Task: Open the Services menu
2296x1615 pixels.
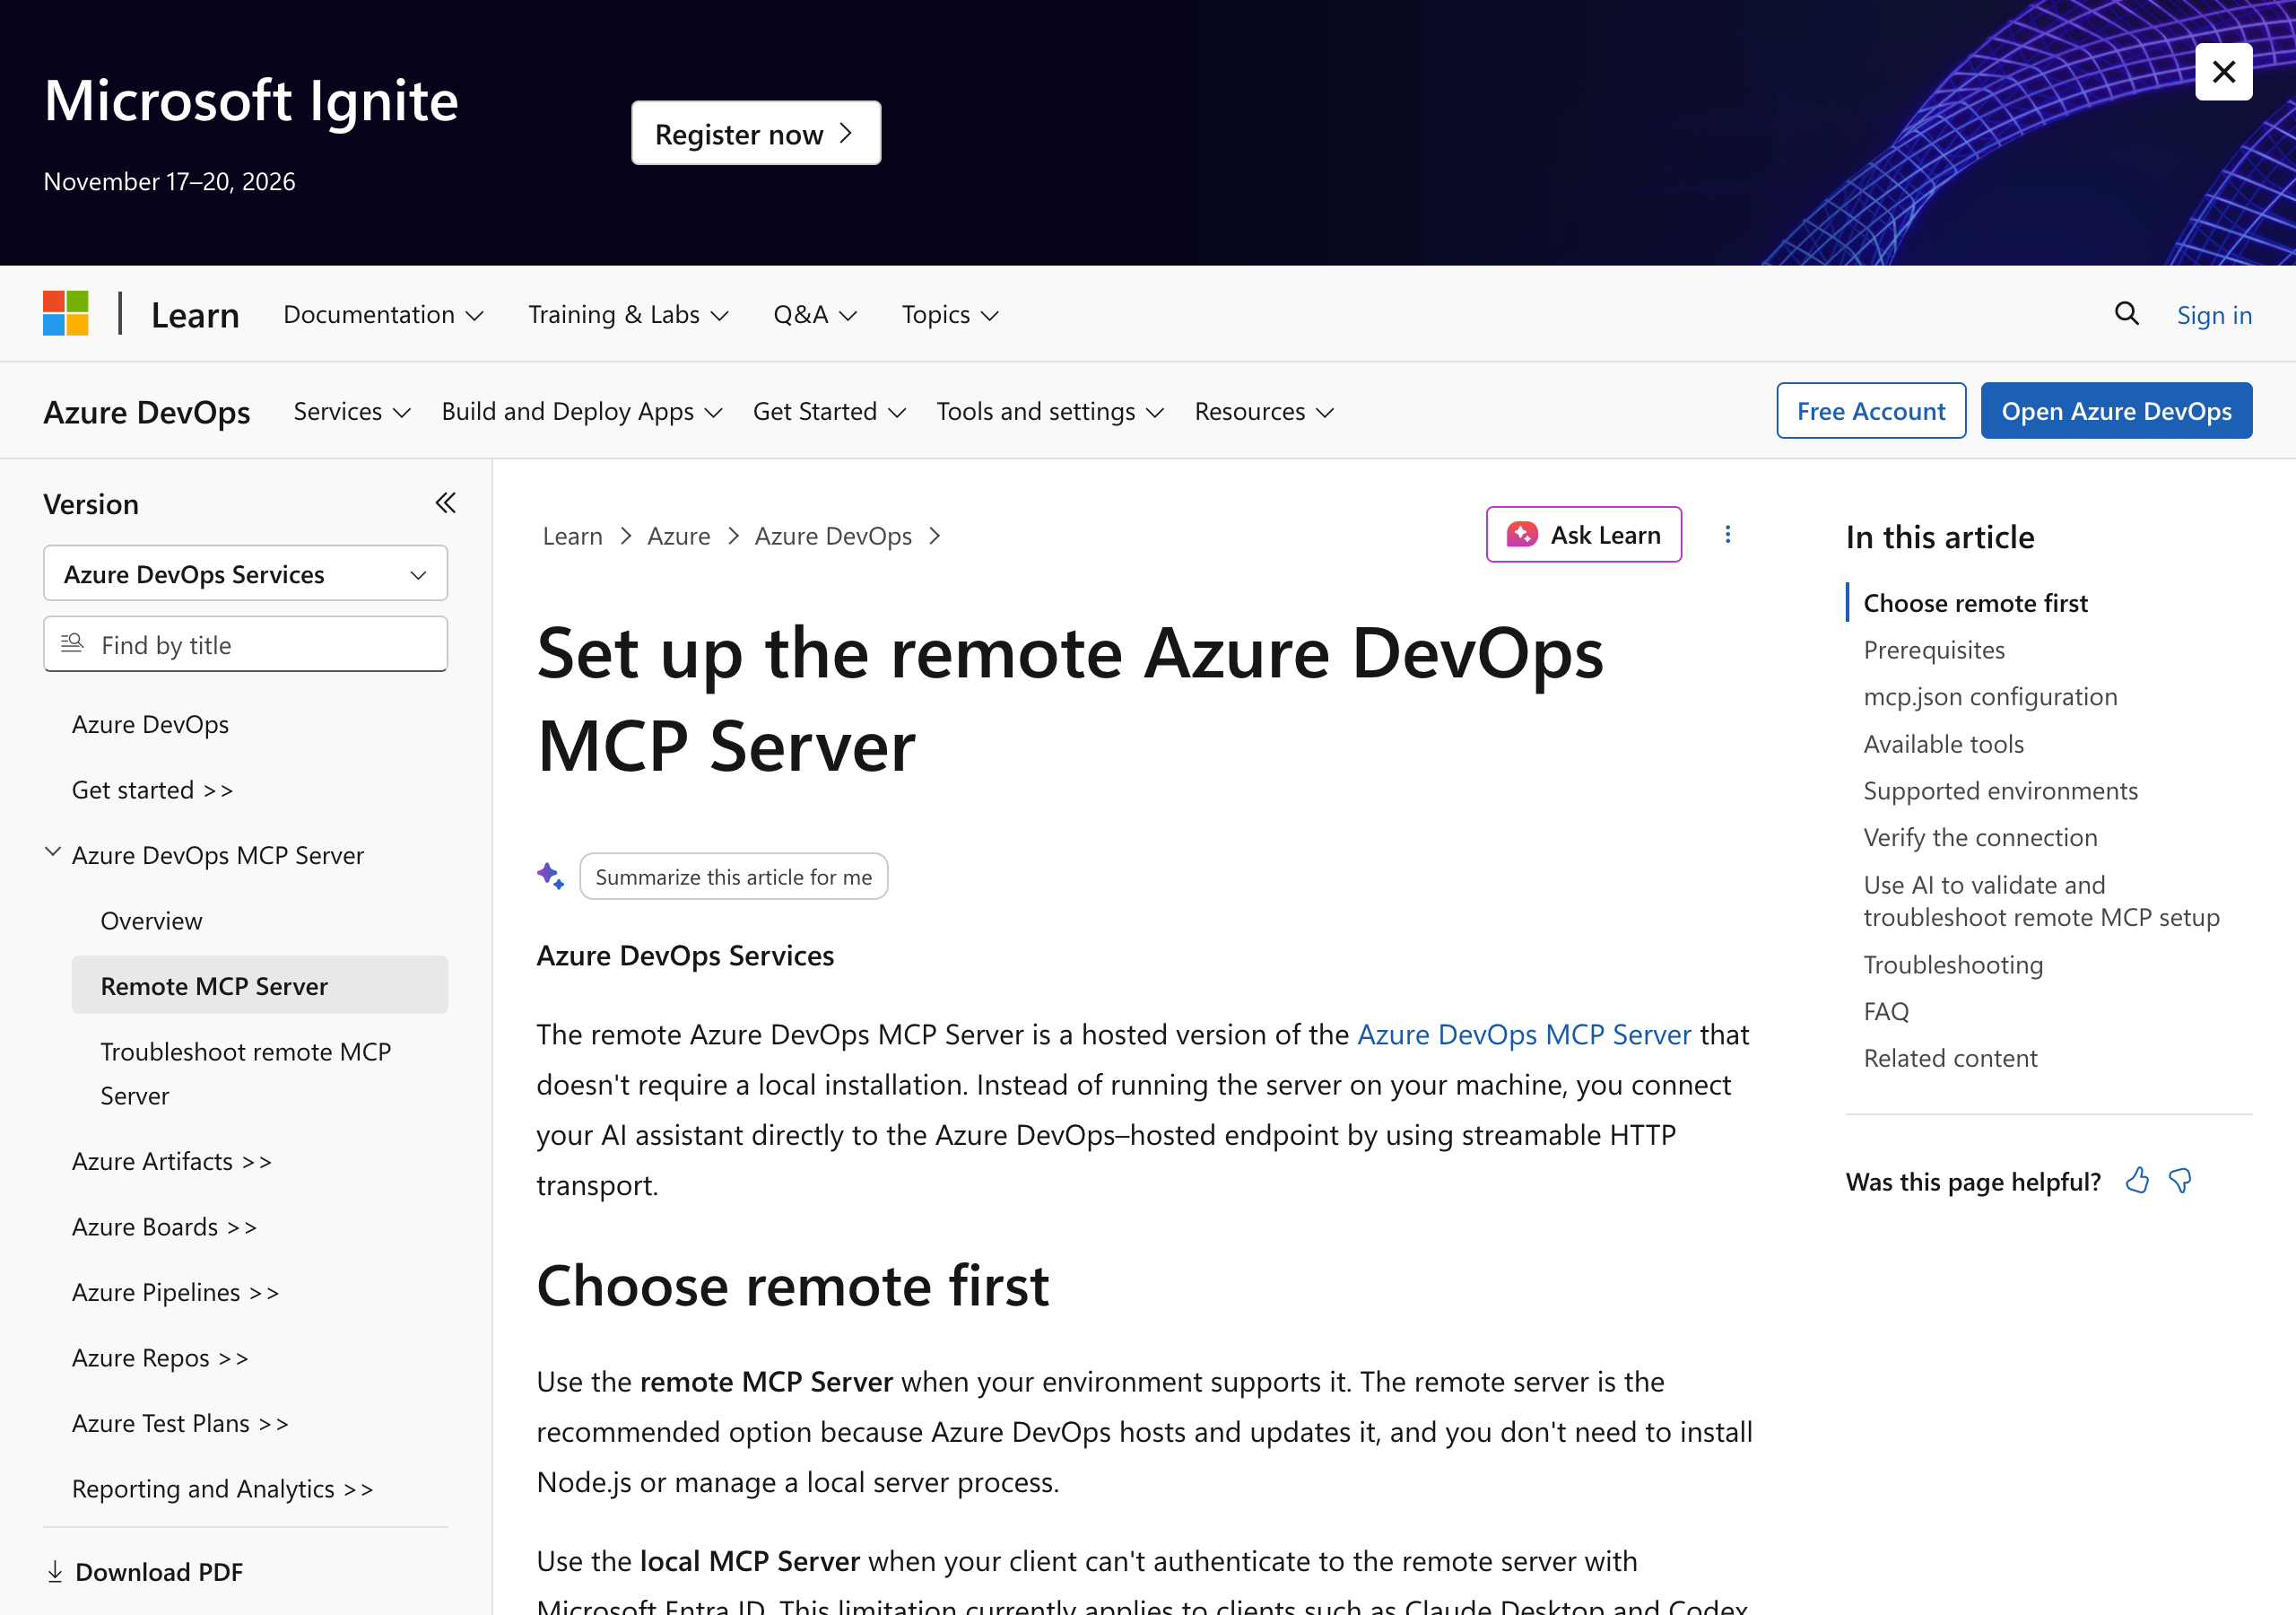Action: coord(352,411)
